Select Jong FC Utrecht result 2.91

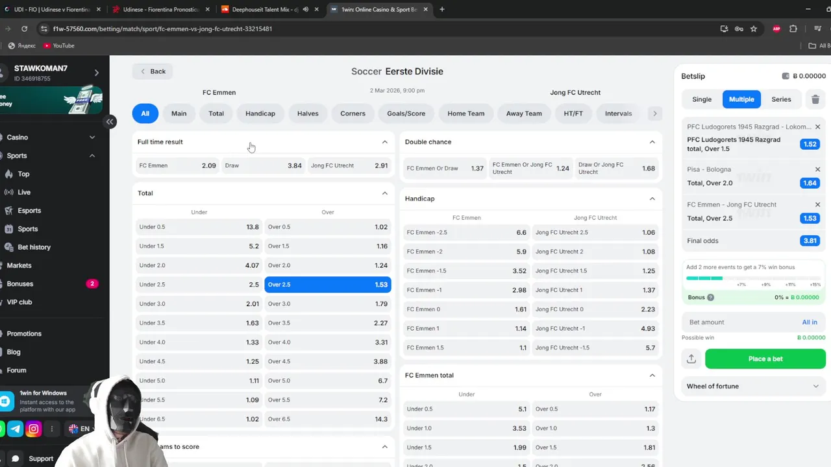click(x=349, y=165)
